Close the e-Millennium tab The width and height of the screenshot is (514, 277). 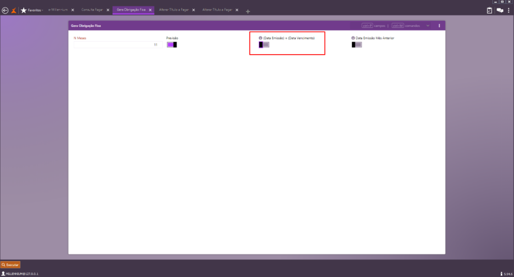[73, 10]
